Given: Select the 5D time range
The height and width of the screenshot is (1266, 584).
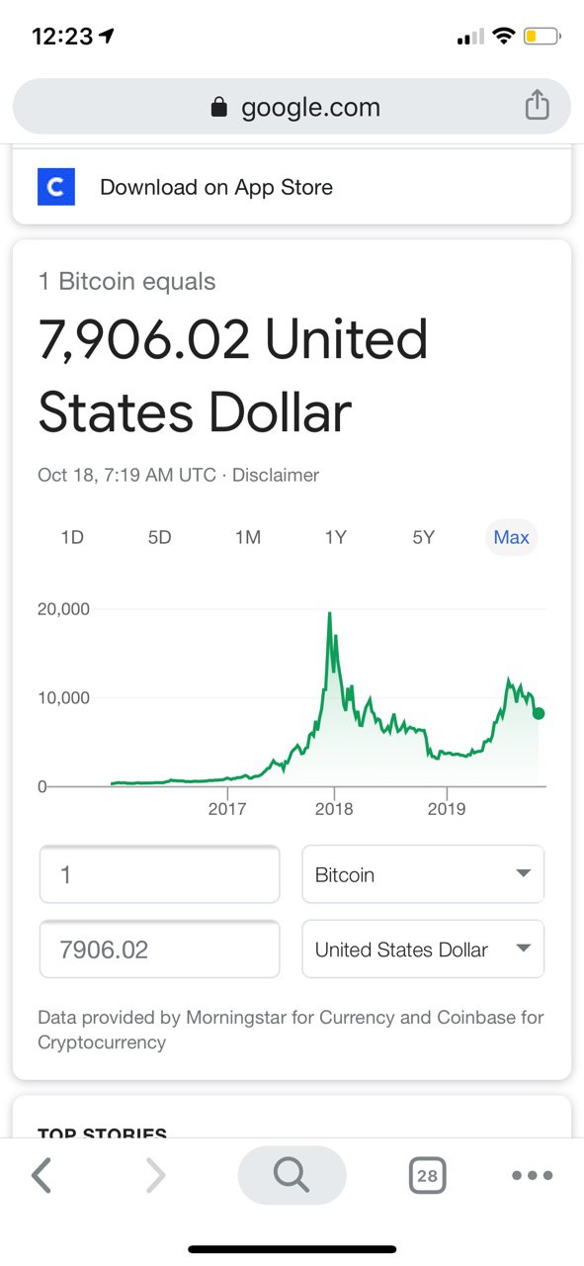Looking at the screenshot, I should [159, 537].
